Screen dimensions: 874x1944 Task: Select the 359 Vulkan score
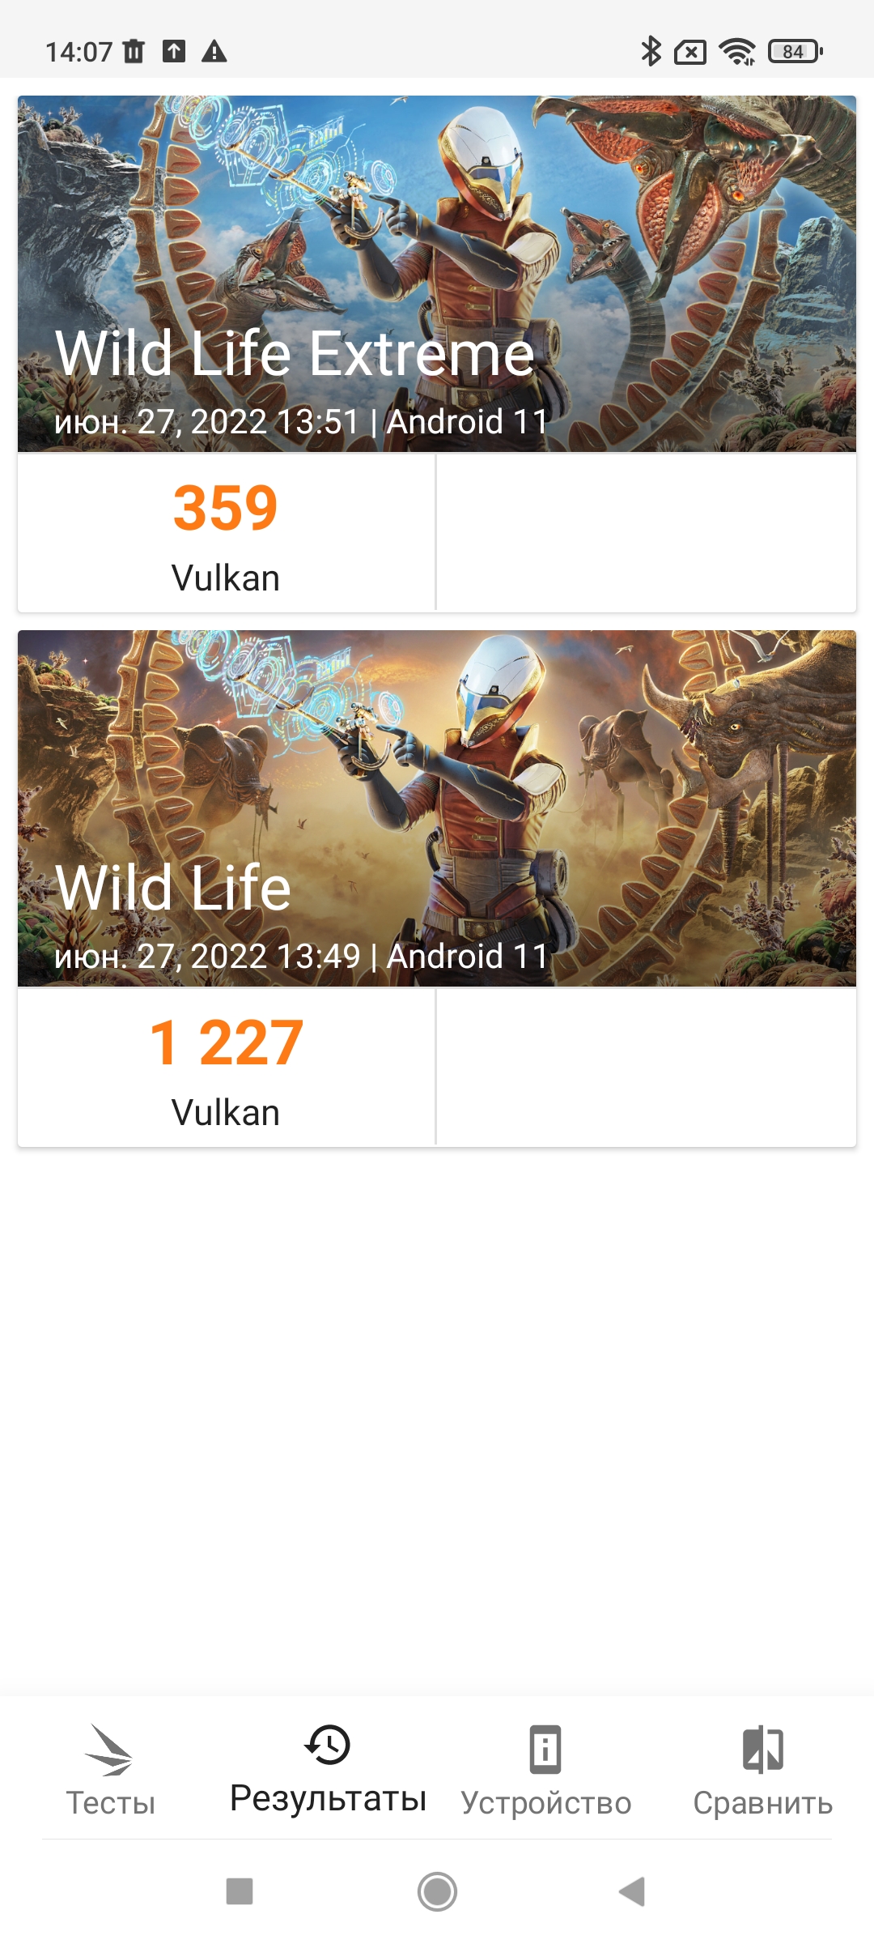pos(226,533)
